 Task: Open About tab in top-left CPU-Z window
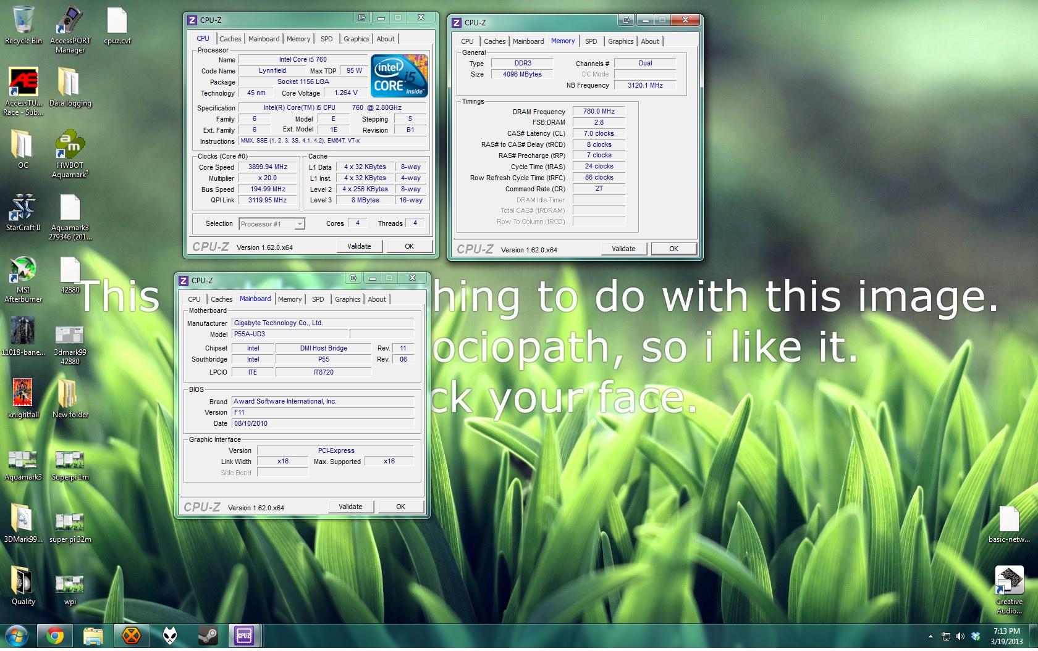click(x=386, y=39)
